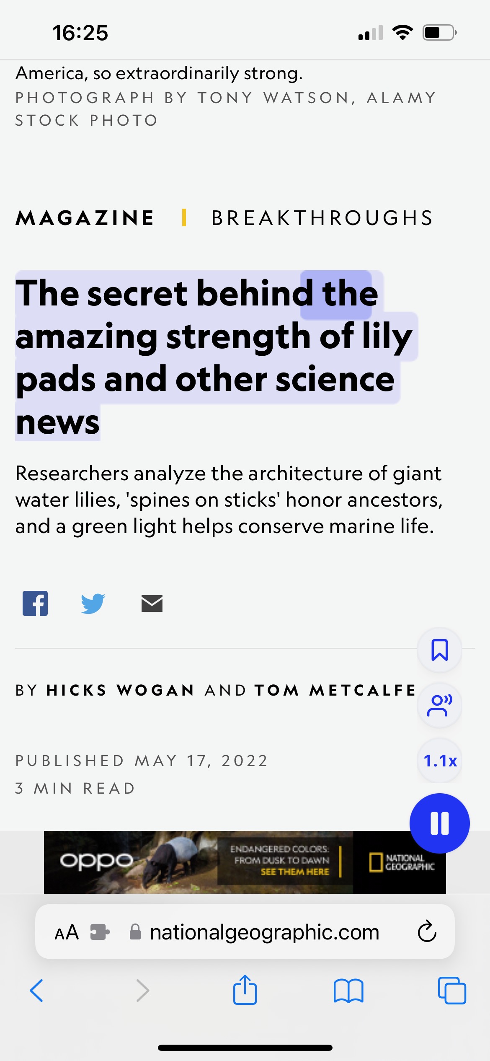
Task: Change the 1.1x playback speed
Action: pos(440,761)
